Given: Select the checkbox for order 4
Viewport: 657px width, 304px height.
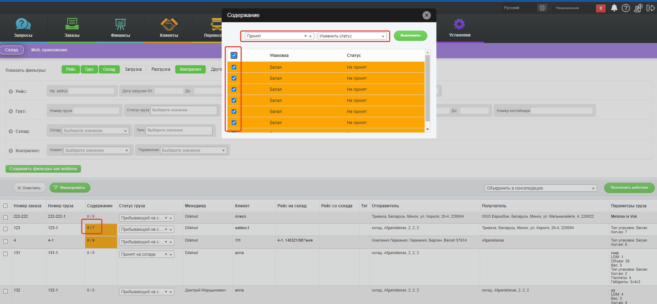Looking at the screenshot, I should click(x=5, y=242).
